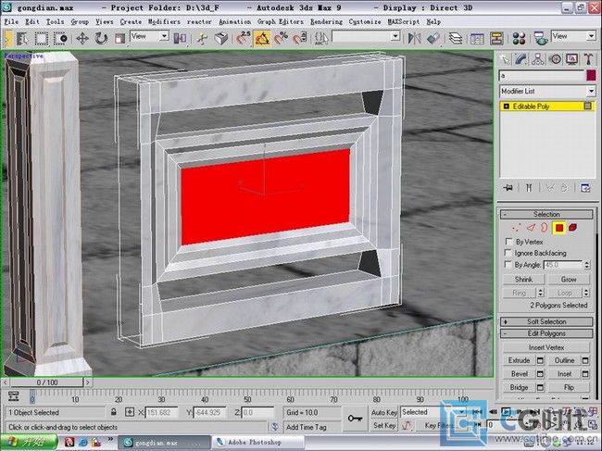Switch to the Display command panel
602x451 pixels.
[x=571, y=59]
